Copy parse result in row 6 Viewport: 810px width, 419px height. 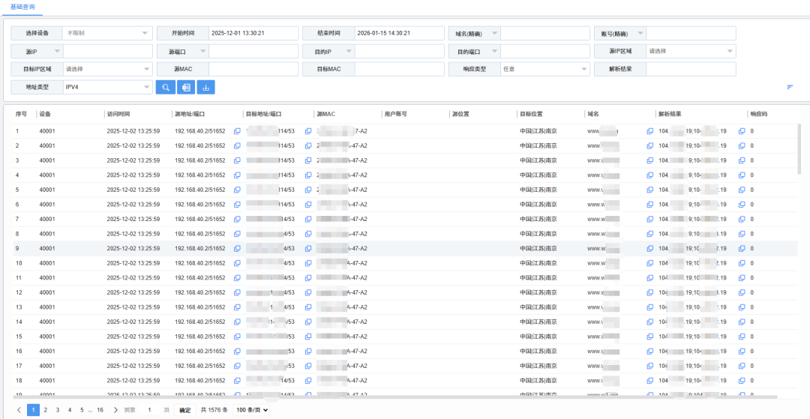click(x=741, y=205)
